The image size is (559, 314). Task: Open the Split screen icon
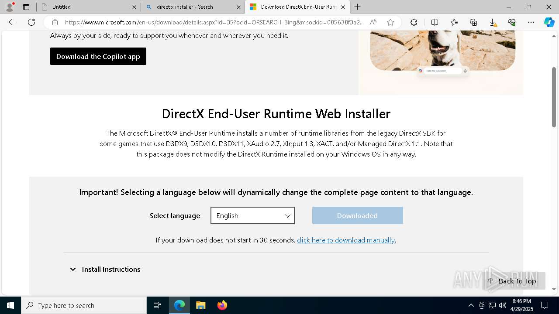point(435,22)
